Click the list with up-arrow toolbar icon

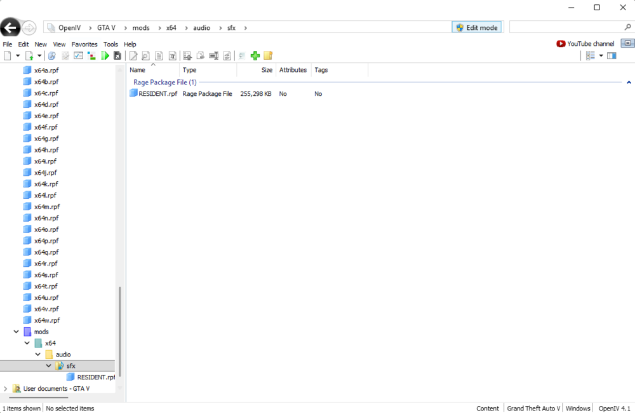187,55
